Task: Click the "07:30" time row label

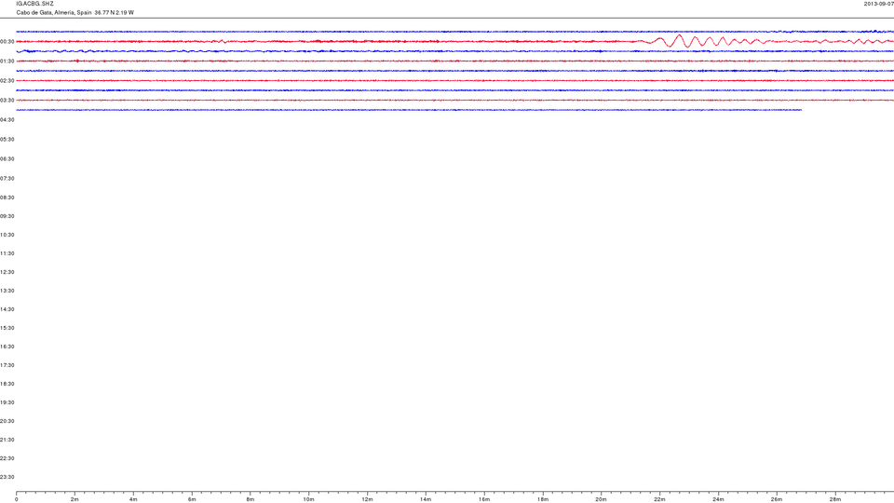Action: (x=7, y=179)
